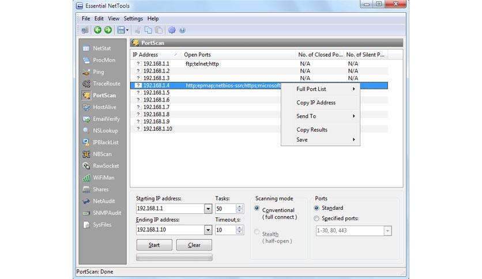Start the port scan
482x279 pixels.
(x=155, y=245)
